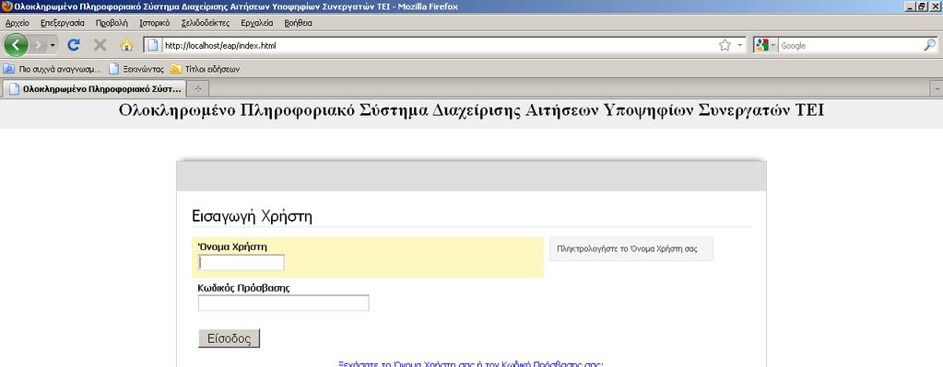The width and height of the screenshot is (943, 367).
Task: Go to the Home page icon
Action: pos(126,45)
